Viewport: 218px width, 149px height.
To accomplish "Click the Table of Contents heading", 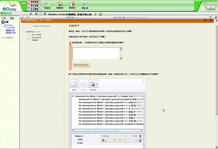I will (41, 26).
